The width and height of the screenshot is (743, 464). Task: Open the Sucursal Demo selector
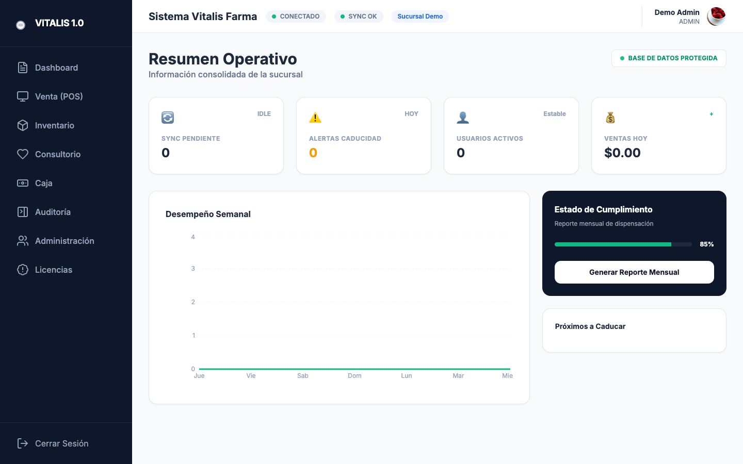coord(420,16)
